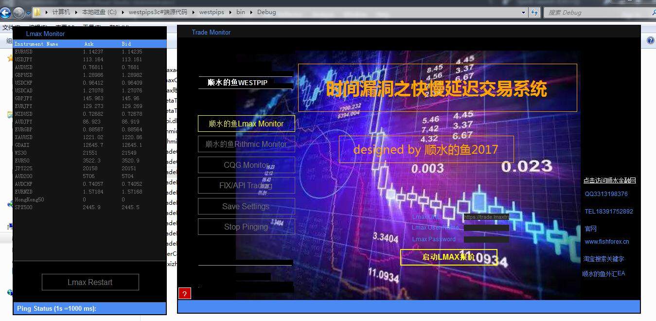Screen dimensions: 656x321
Task: Click the Instrument Name column header
Action: pos(36,44)
